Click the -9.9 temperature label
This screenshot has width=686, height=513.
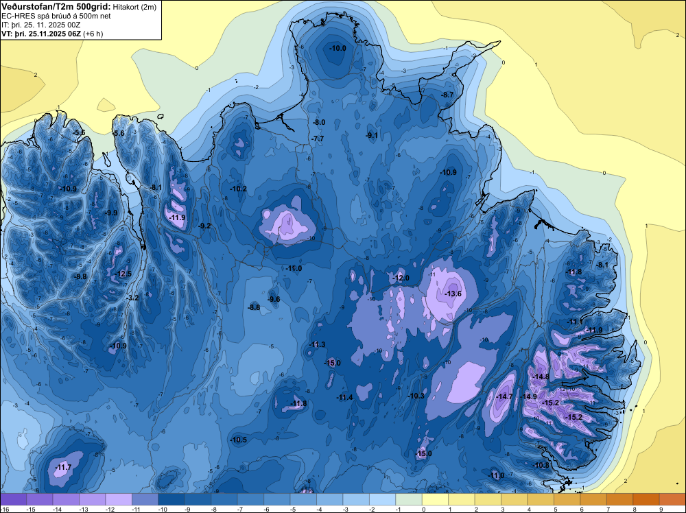[111, 213]
